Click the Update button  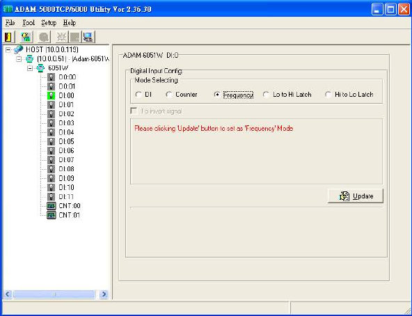click(356, 196)
